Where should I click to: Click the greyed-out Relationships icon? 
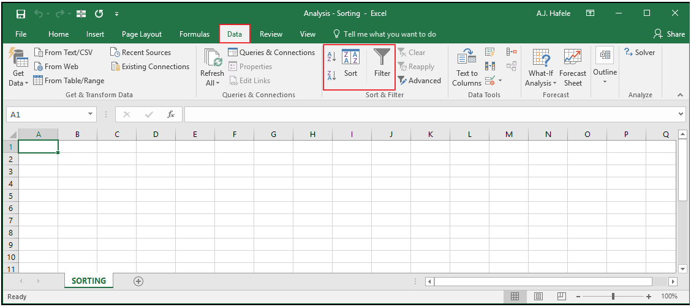coord(511,67)
